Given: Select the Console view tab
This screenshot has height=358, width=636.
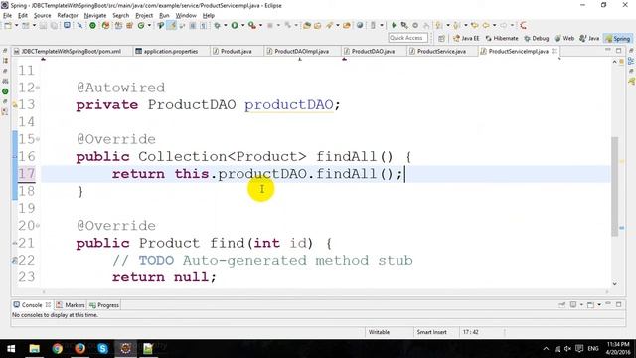Looking at the screenshot, I should point(32,305).
